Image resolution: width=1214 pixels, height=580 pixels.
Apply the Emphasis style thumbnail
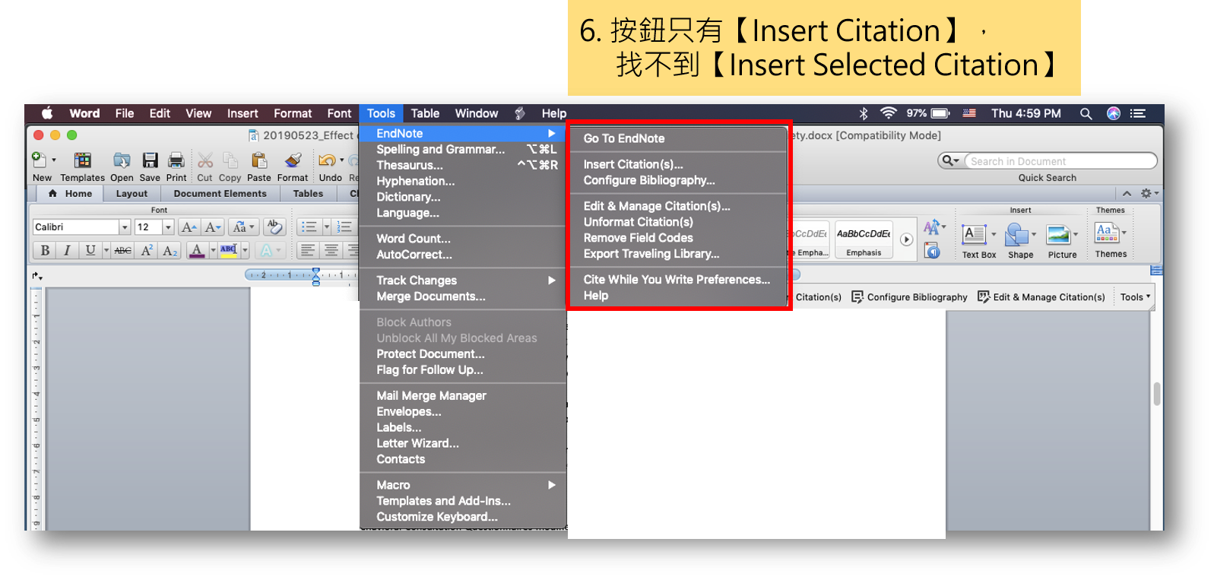click(864, 240)
